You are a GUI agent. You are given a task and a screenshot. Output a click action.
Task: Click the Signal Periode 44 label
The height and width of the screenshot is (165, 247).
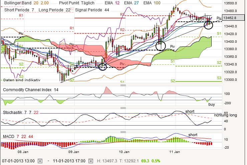click(92, 10)
